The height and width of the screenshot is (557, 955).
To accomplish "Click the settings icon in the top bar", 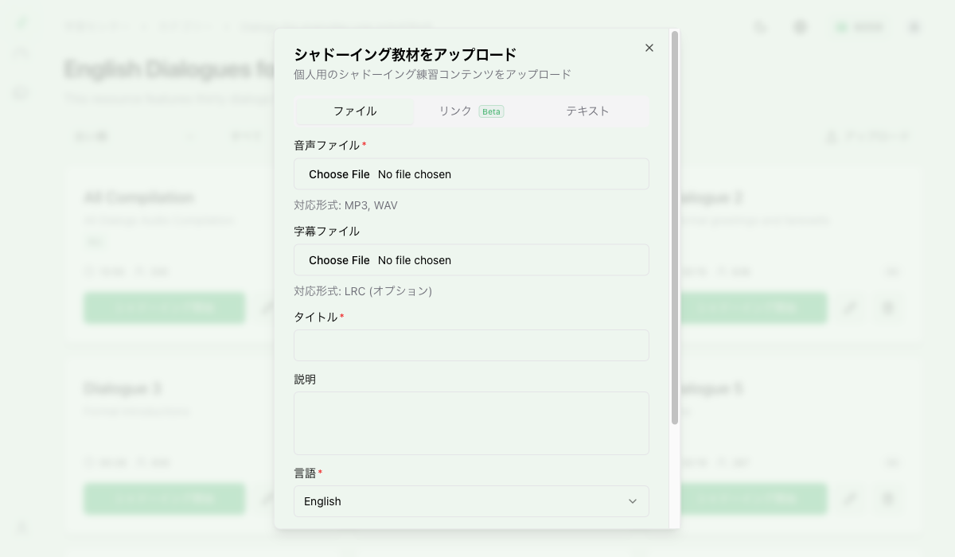I will pyautogui.click(x=799, y=26).
